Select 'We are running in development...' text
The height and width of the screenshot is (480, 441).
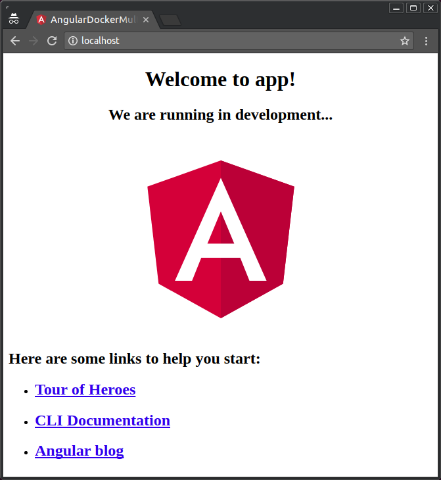(x=220, y=115)
